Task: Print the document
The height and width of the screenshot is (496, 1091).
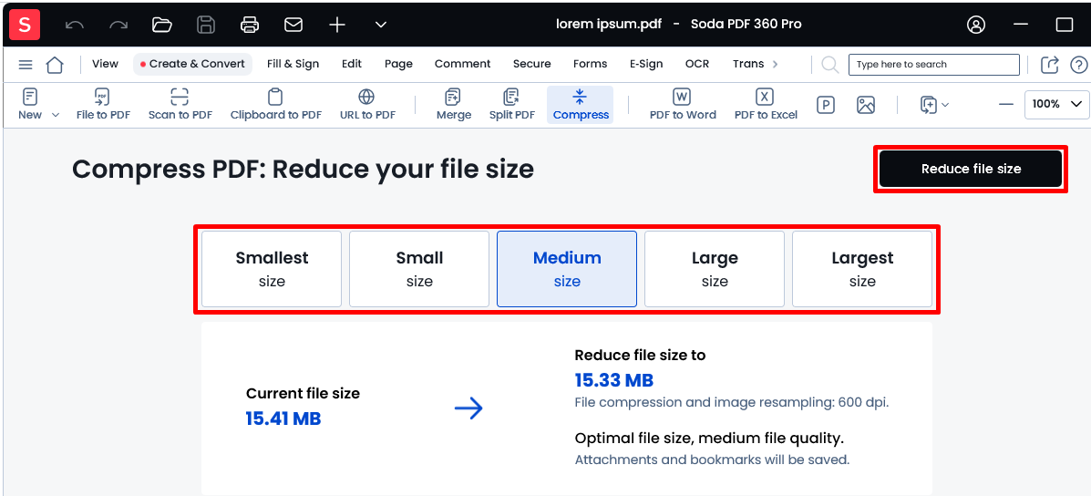Action: tap(250, 25)
